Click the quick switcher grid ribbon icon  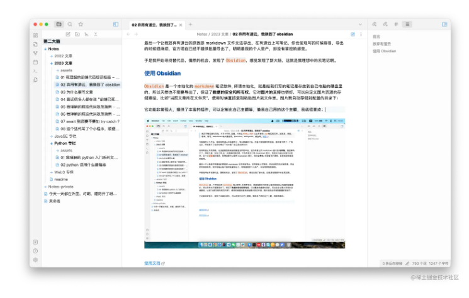pyautogui.click(x=36, y=35)
